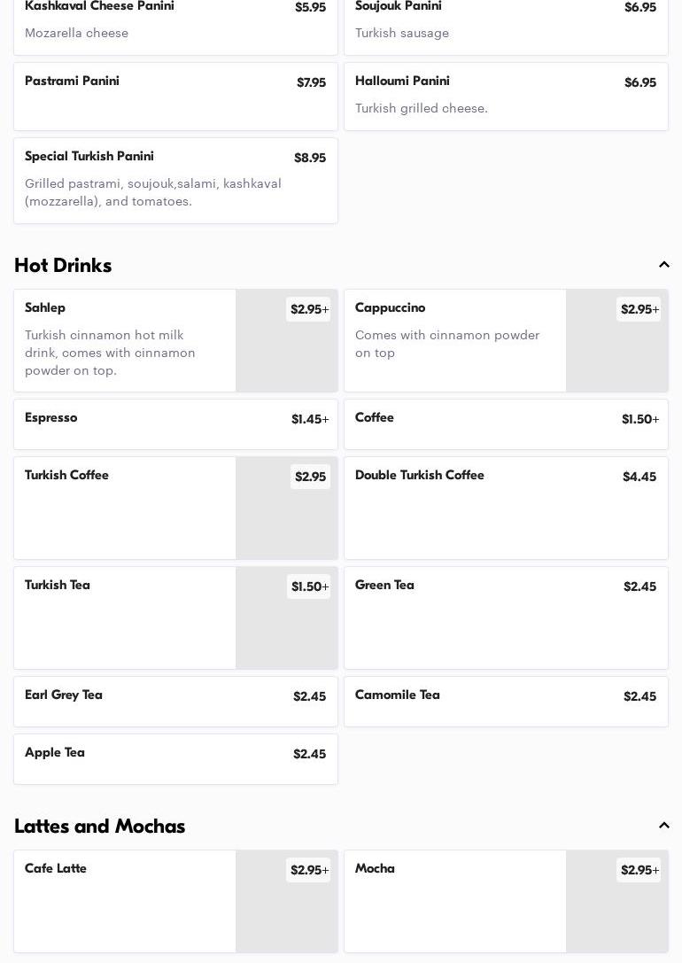Select the Apple Tea item
The width and height of the screenshot is (682, 963).
click(175, 759)
